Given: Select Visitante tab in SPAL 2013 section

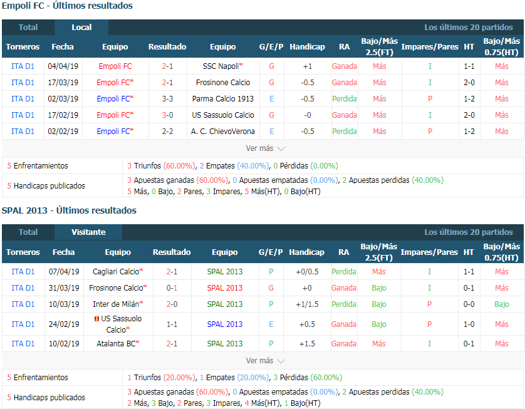Looking at the screenshot, I should [x=88, y=232].
